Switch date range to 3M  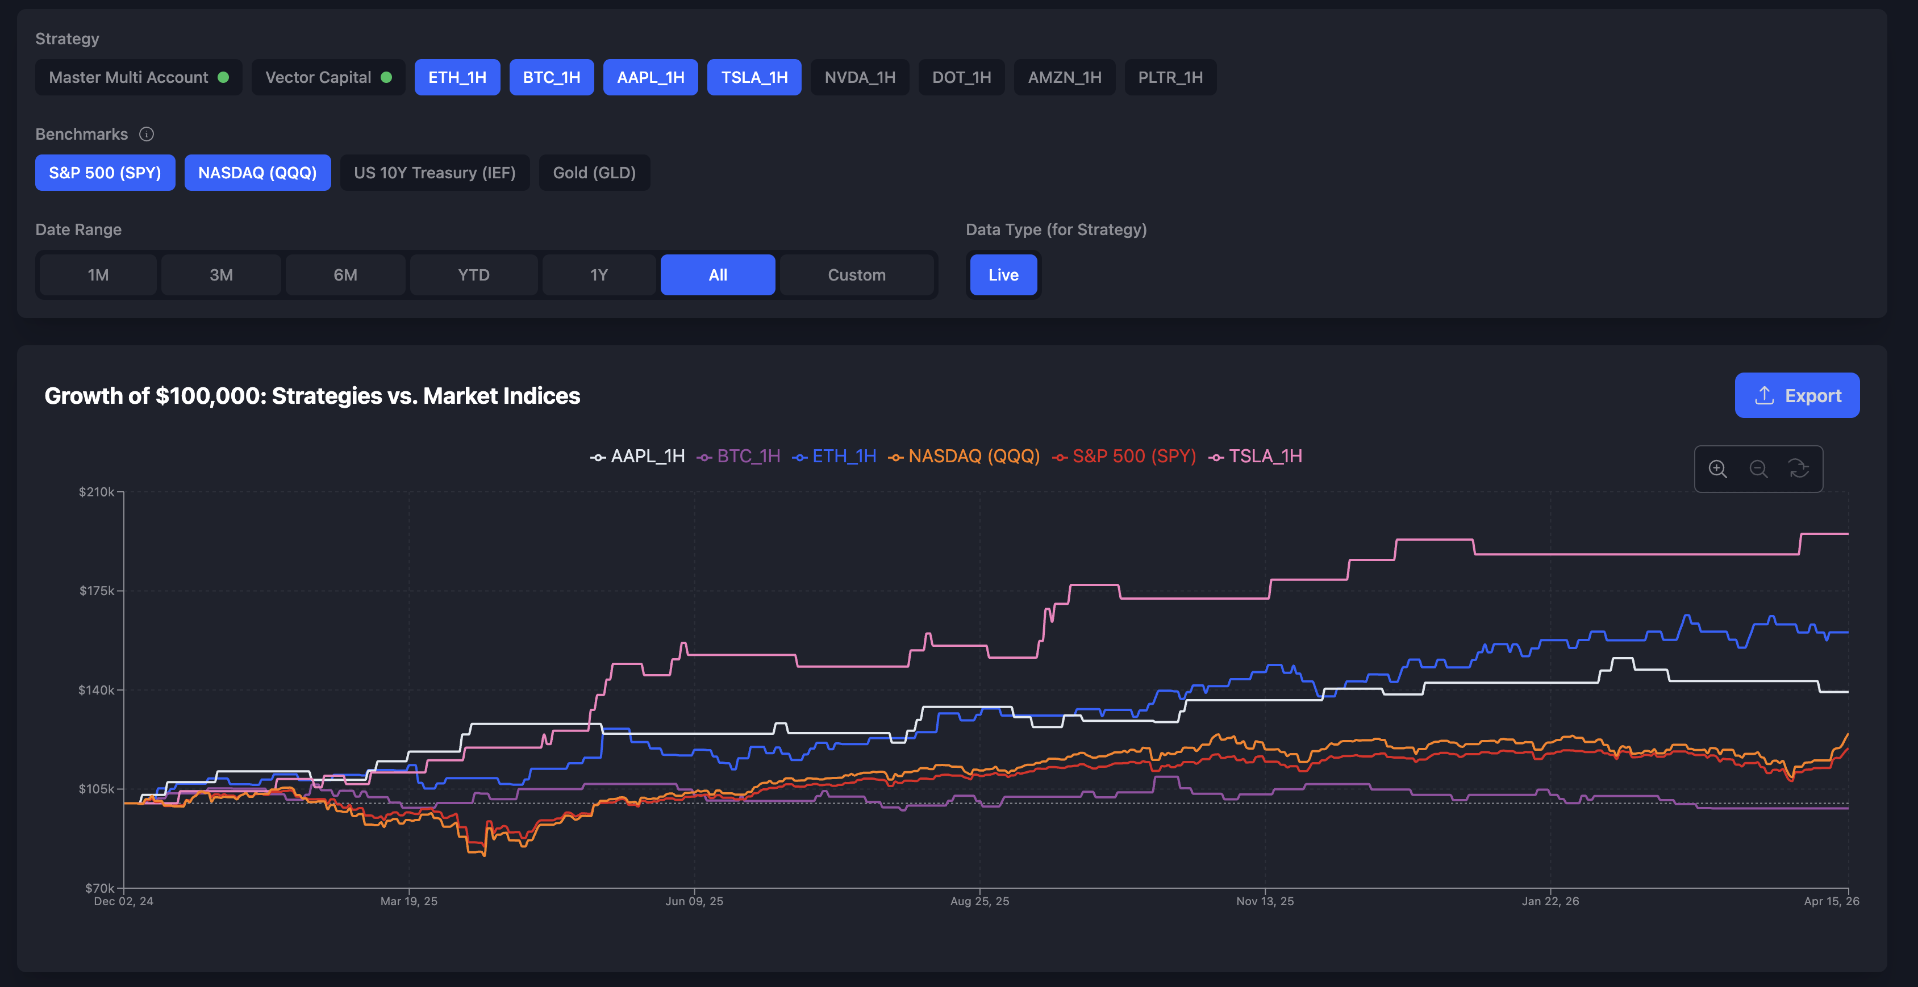[x=221, y=275]
